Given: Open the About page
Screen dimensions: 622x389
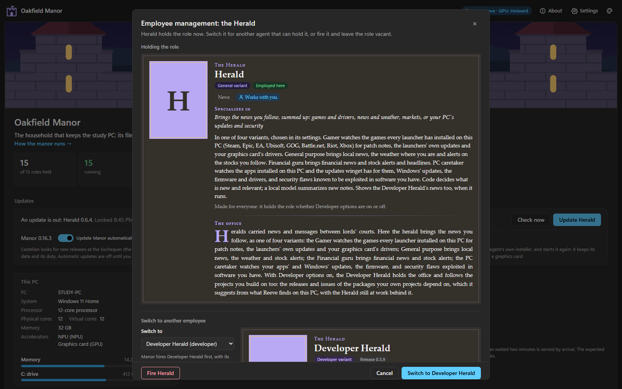Looking at the screenshot, I should tap(551, 11).
